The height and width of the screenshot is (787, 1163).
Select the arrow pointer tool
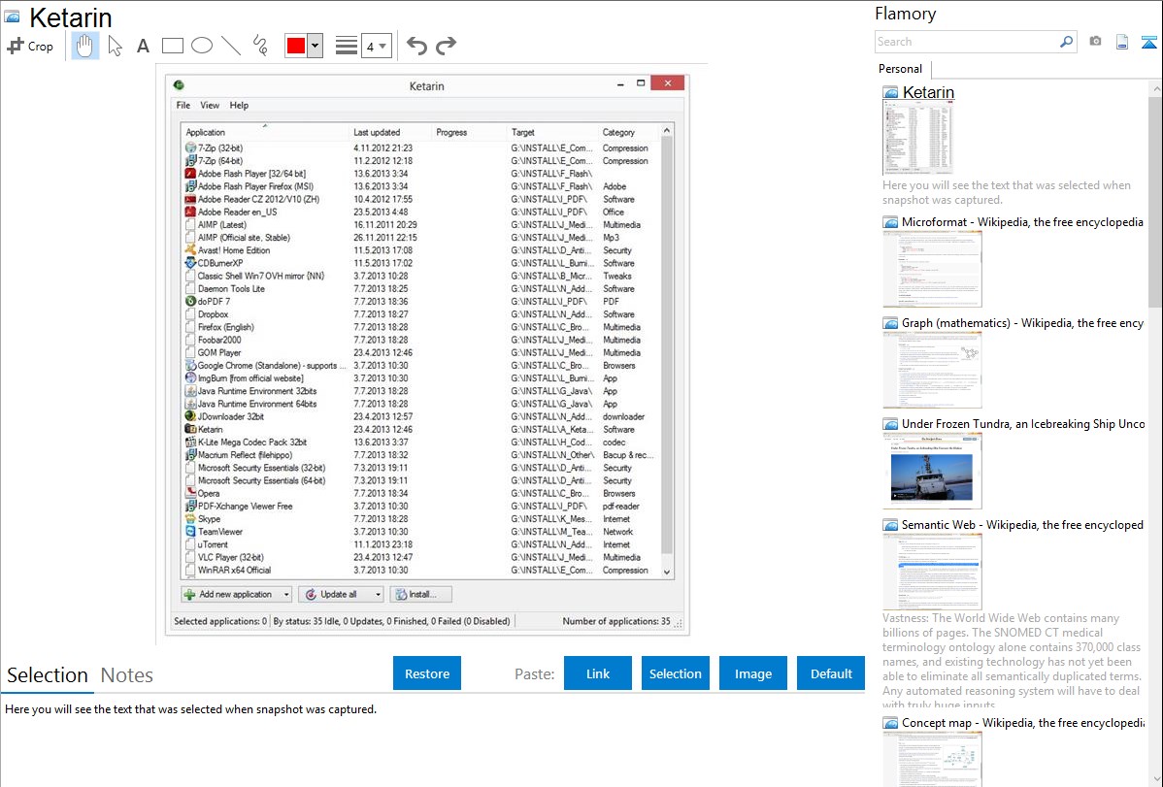point(115,46)
